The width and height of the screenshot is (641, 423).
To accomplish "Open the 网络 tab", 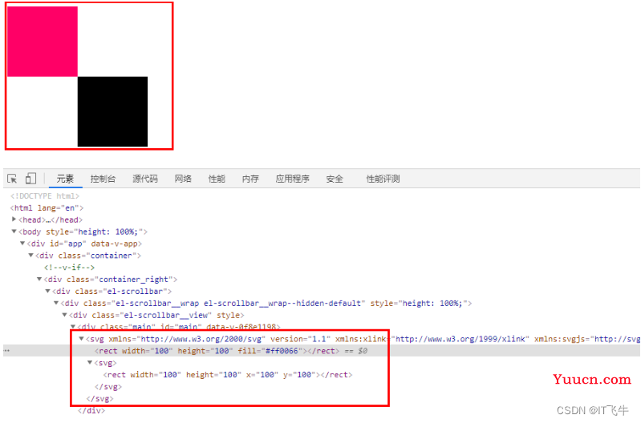I will coord(183,179).
